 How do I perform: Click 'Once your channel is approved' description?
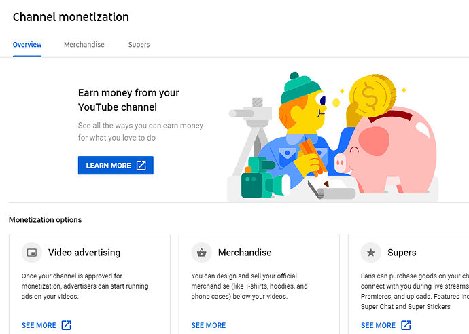[85, 286]
